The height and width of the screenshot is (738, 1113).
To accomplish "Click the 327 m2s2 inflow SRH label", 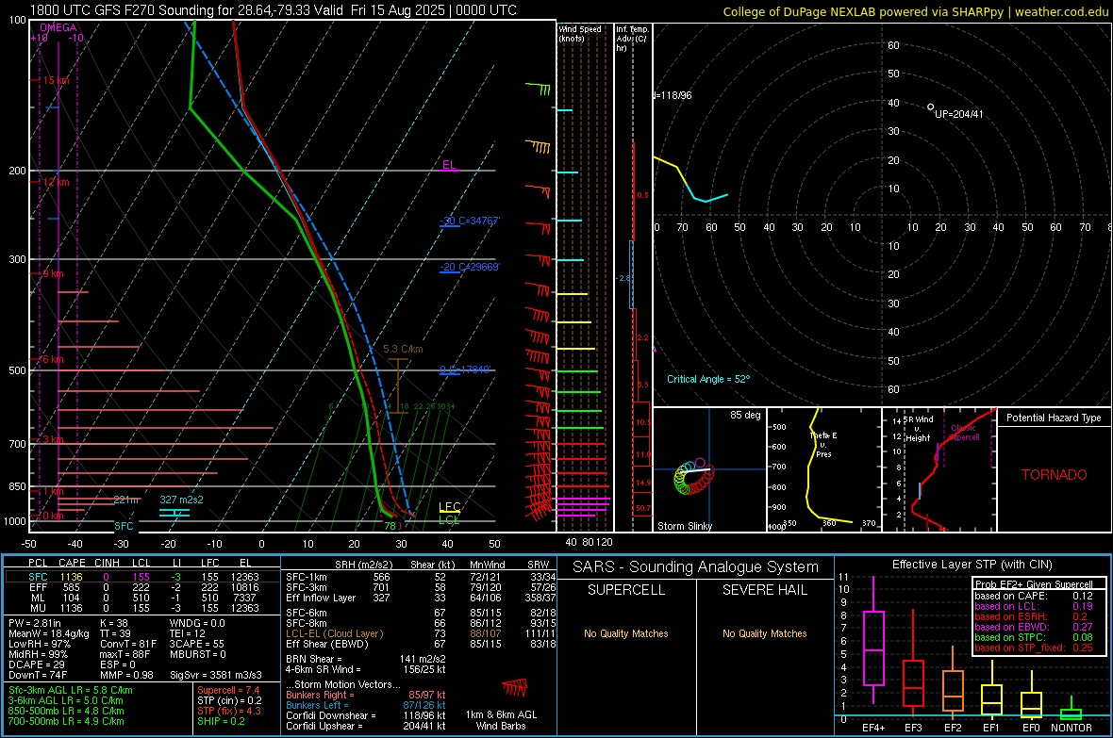I will tap(182, 500).
